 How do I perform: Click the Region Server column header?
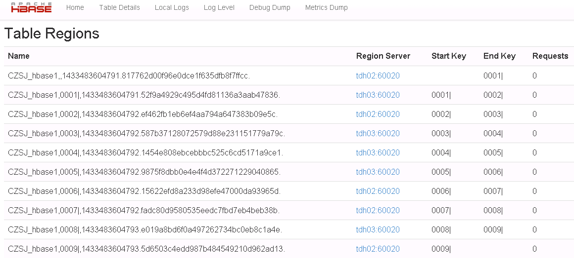tap(383, 56)
